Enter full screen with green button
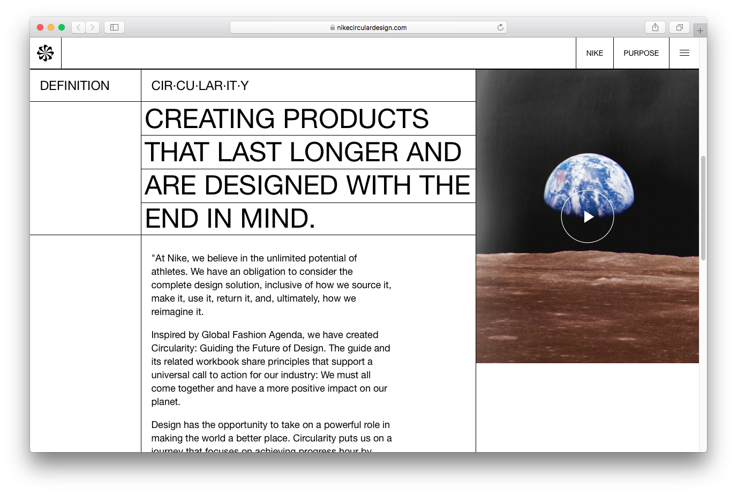The height and width of the screenshot is (495, 737). [62, 27]
